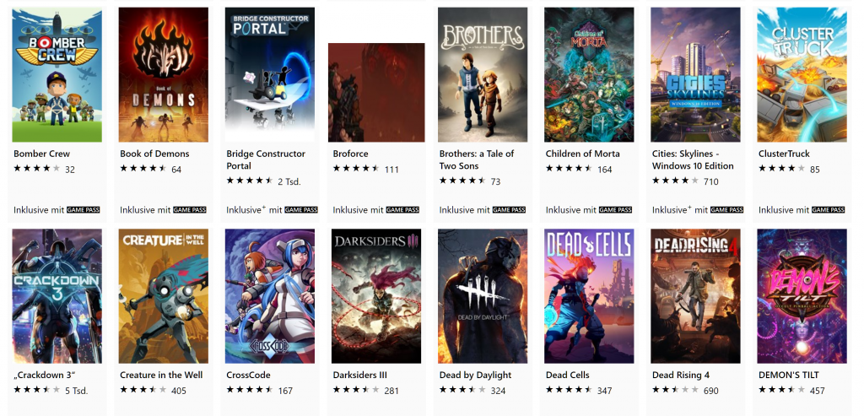
Task: Open the Broforce game thumbnail
Action: click(376, 93)
